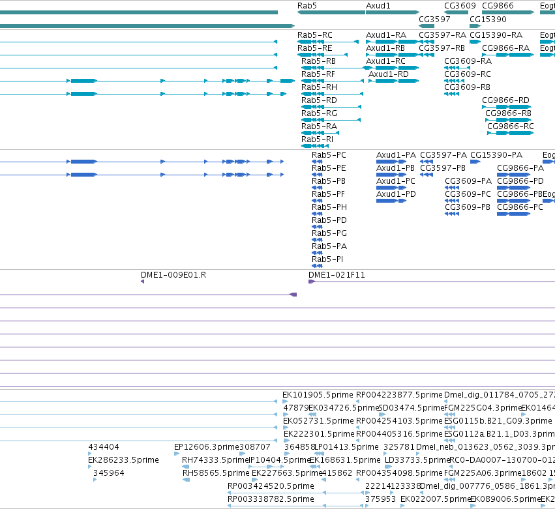Select transcript Rab5-RI
Viewport: 555px width, 509px height.
pos(317,139)
